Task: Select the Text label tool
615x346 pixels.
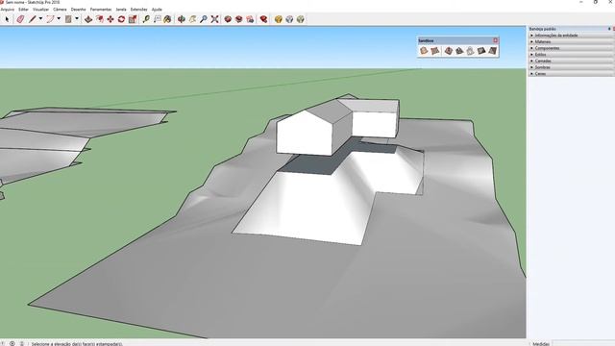Action: tap(158, 19)
